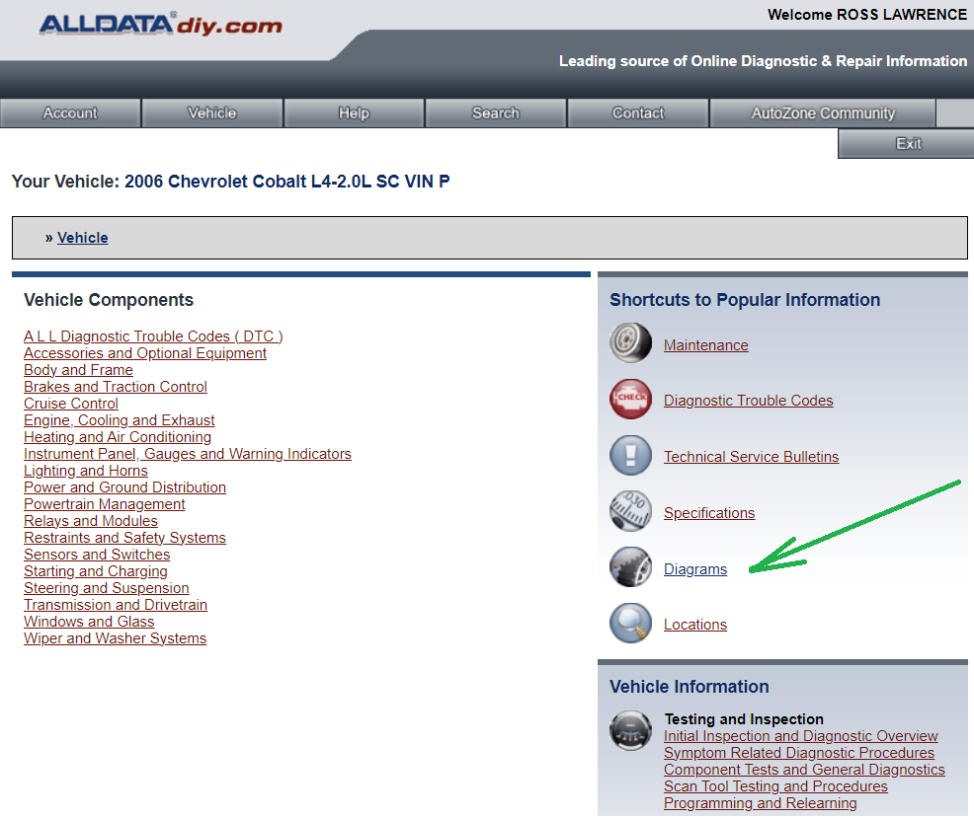This screenshot has width=974, height=819.
Task: Open Steering and Suspension link
Action: point(107,587)
